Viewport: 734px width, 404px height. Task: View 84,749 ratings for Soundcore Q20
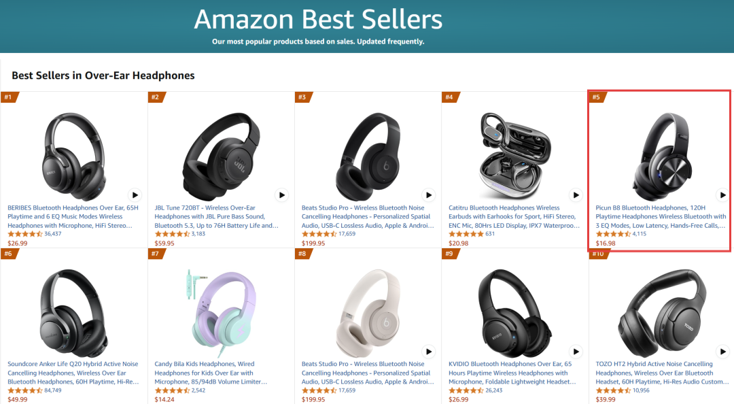click(x=52, y=390)
